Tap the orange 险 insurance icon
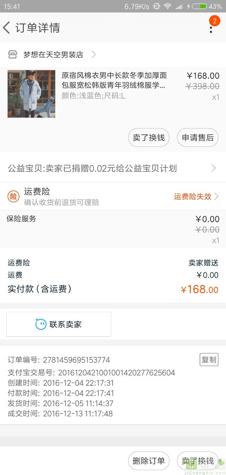This screenshot has width=226, height=475. coord(14,197)
